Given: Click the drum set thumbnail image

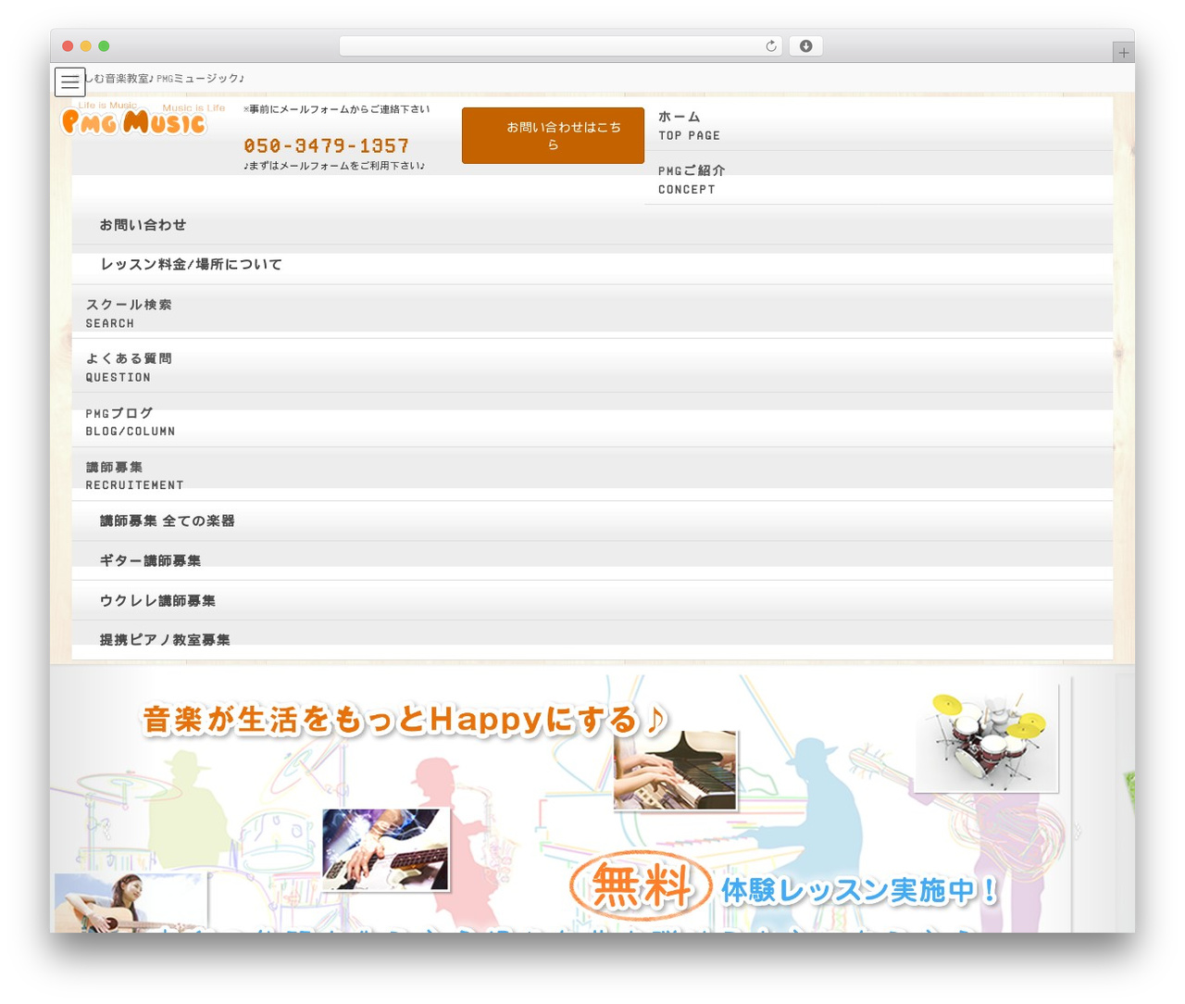Looking at the screenshot, I should pyautogui.click(x=987, y=740).
